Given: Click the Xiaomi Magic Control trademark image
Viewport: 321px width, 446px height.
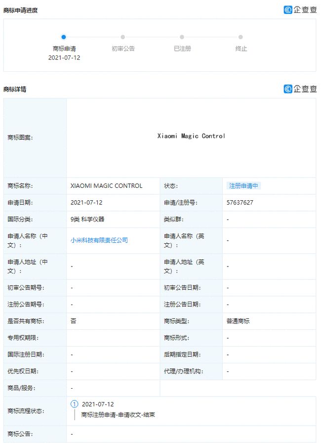Looking at the screenshot, I should (191, 136).
